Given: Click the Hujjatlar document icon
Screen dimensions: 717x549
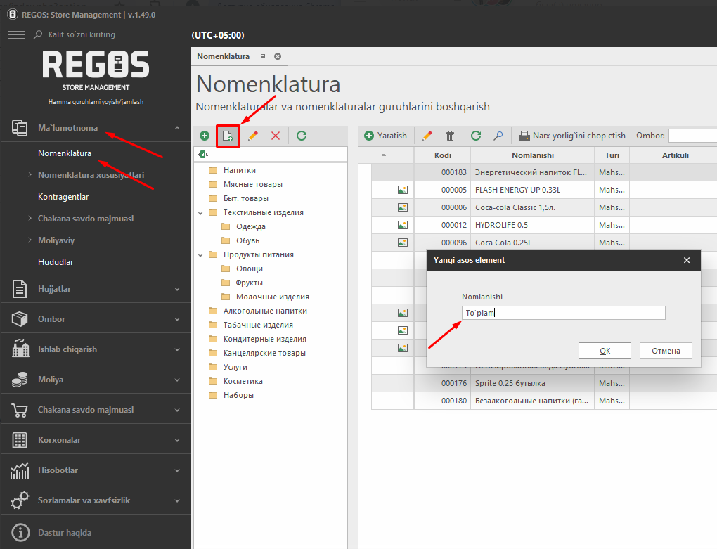Looking at the screenshot, I should click(x=20, y=289).
